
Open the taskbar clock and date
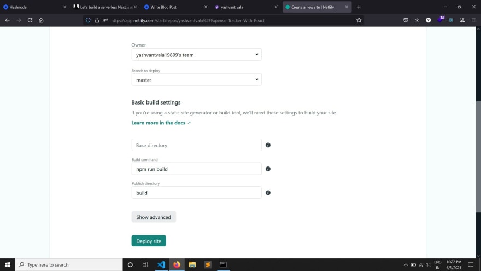point(454,264)
